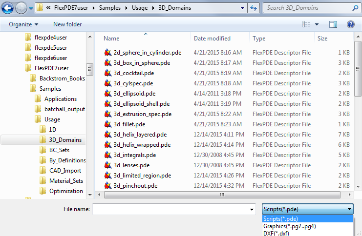The height and width of the screenshot is (236, 362).
Task: Select the Applications folder in tree
Action: point(56,99)
